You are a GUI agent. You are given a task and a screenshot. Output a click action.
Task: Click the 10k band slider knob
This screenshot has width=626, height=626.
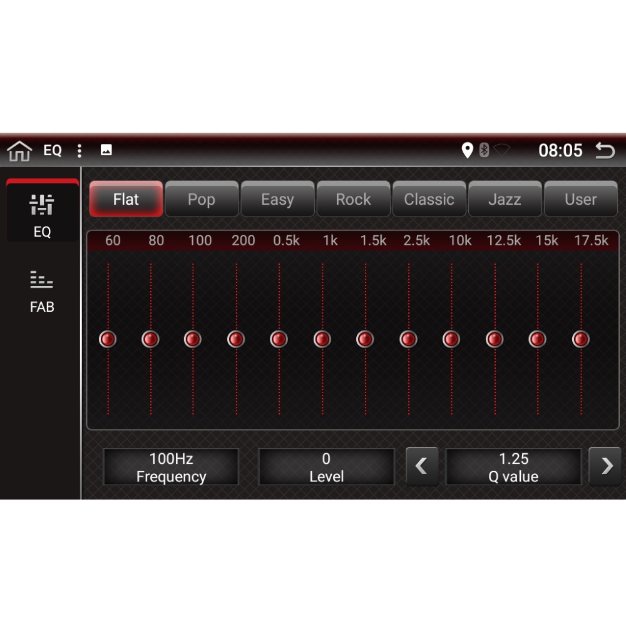tap(451, 339)
